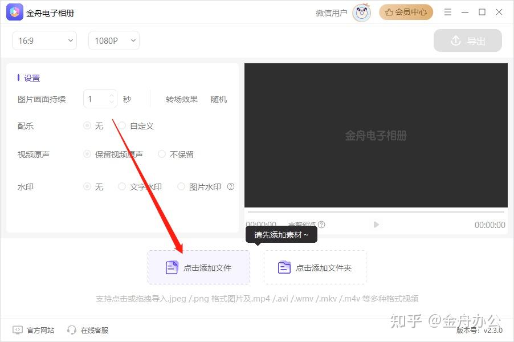The width and height of the screenshot is (514, 342).
Task: Open the 16:9 aspect ratio dropdown
Action: [44, 40]
